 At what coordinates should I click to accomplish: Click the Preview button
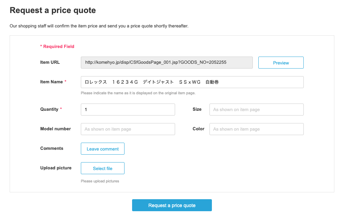click(281, 63)
